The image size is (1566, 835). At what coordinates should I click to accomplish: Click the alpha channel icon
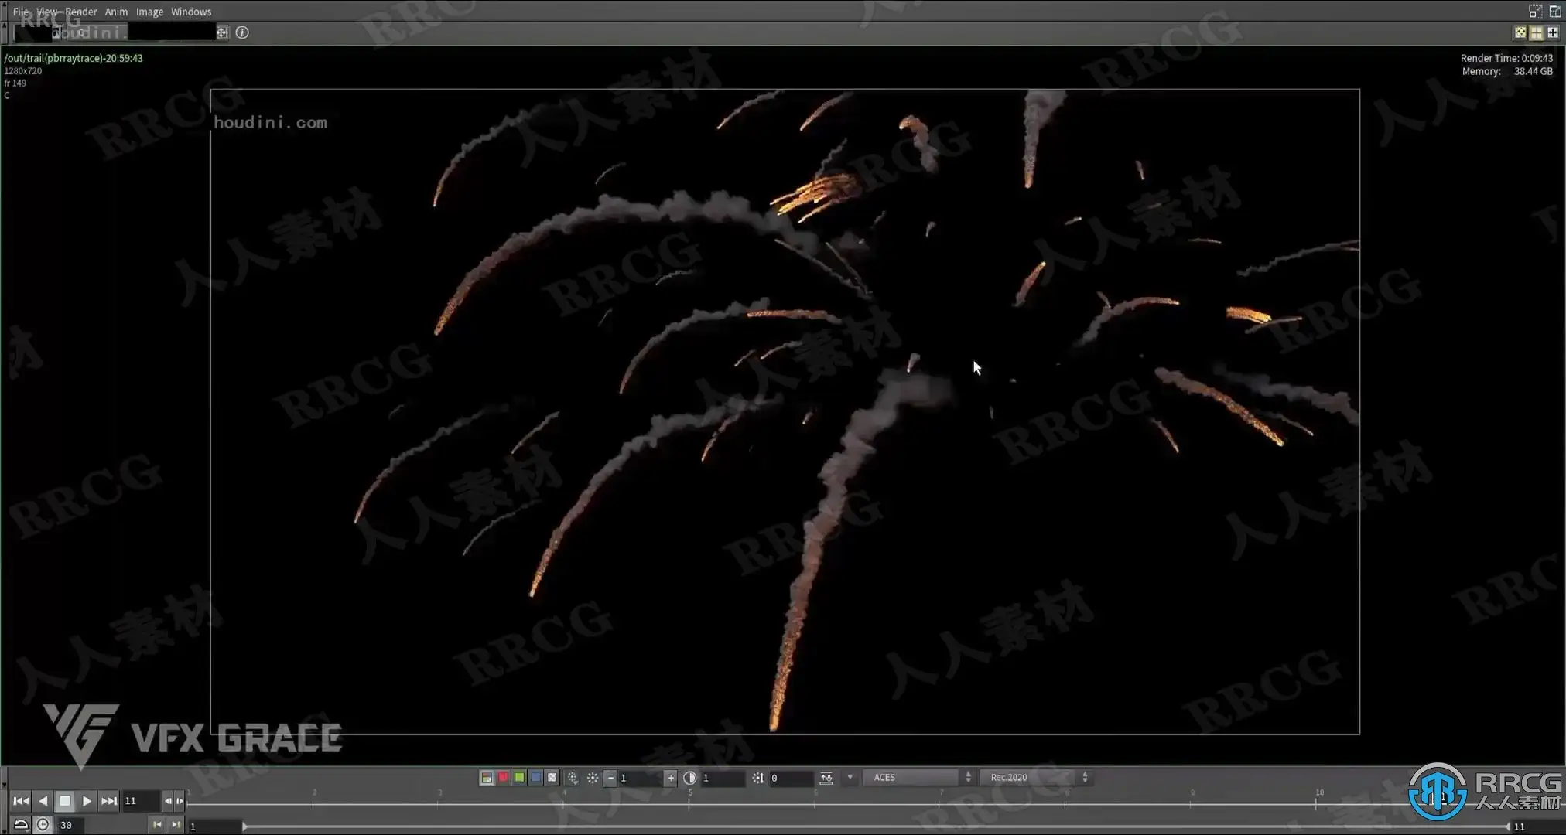[552, 778]
